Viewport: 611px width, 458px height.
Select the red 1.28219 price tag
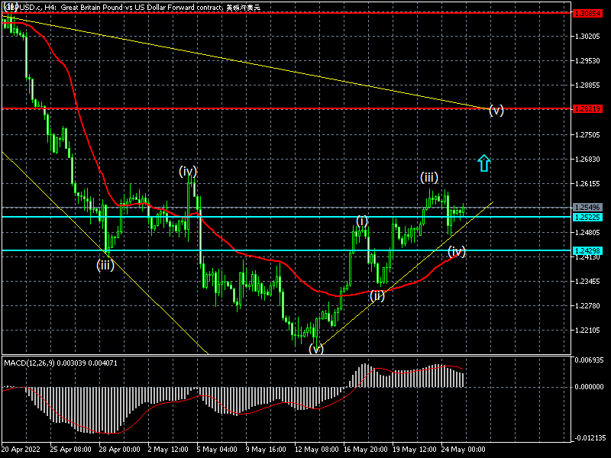coord(587,108)
